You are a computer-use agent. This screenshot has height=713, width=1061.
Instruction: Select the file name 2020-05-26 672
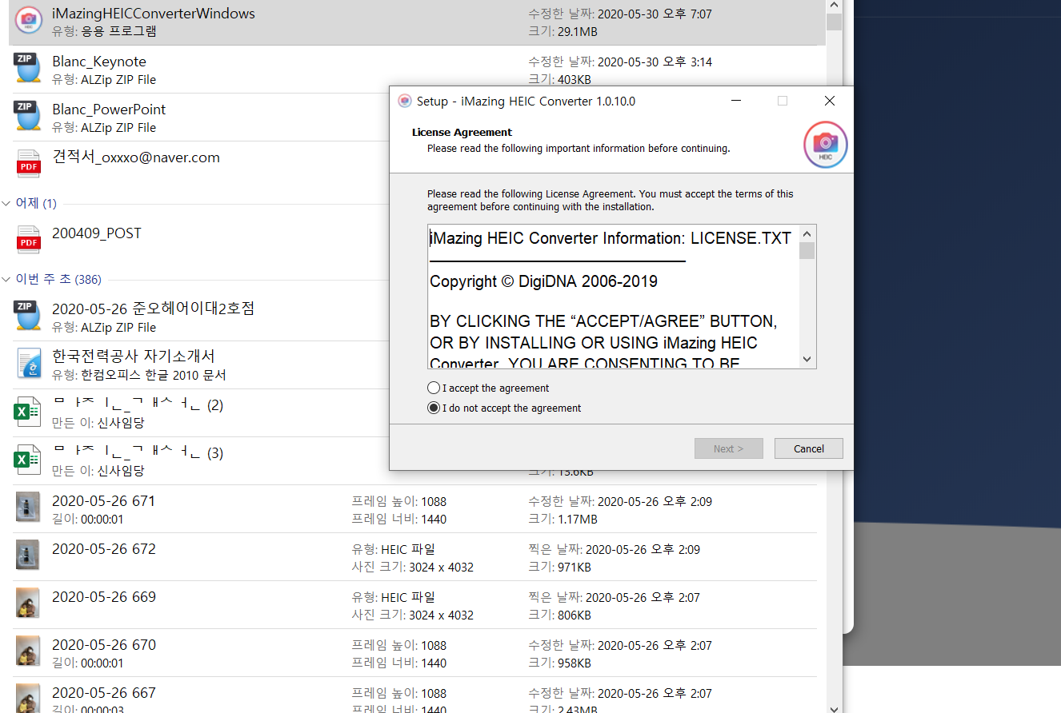click(x=104, y=549)
